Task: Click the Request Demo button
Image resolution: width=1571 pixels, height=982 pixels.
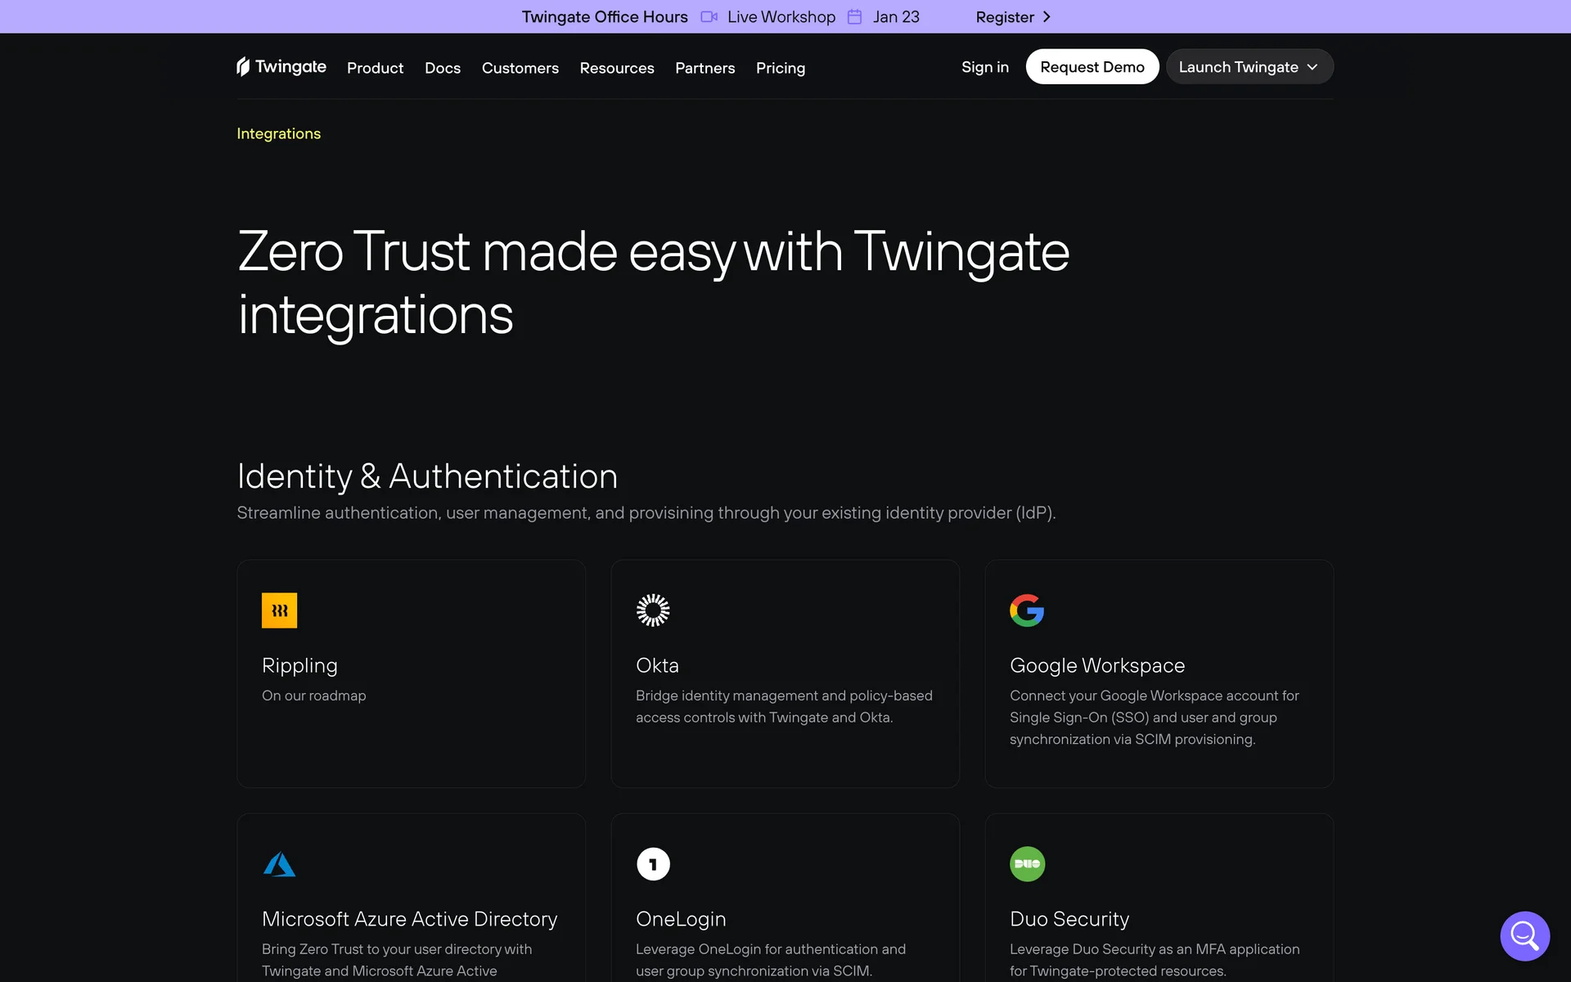Action: [1092, 67]
